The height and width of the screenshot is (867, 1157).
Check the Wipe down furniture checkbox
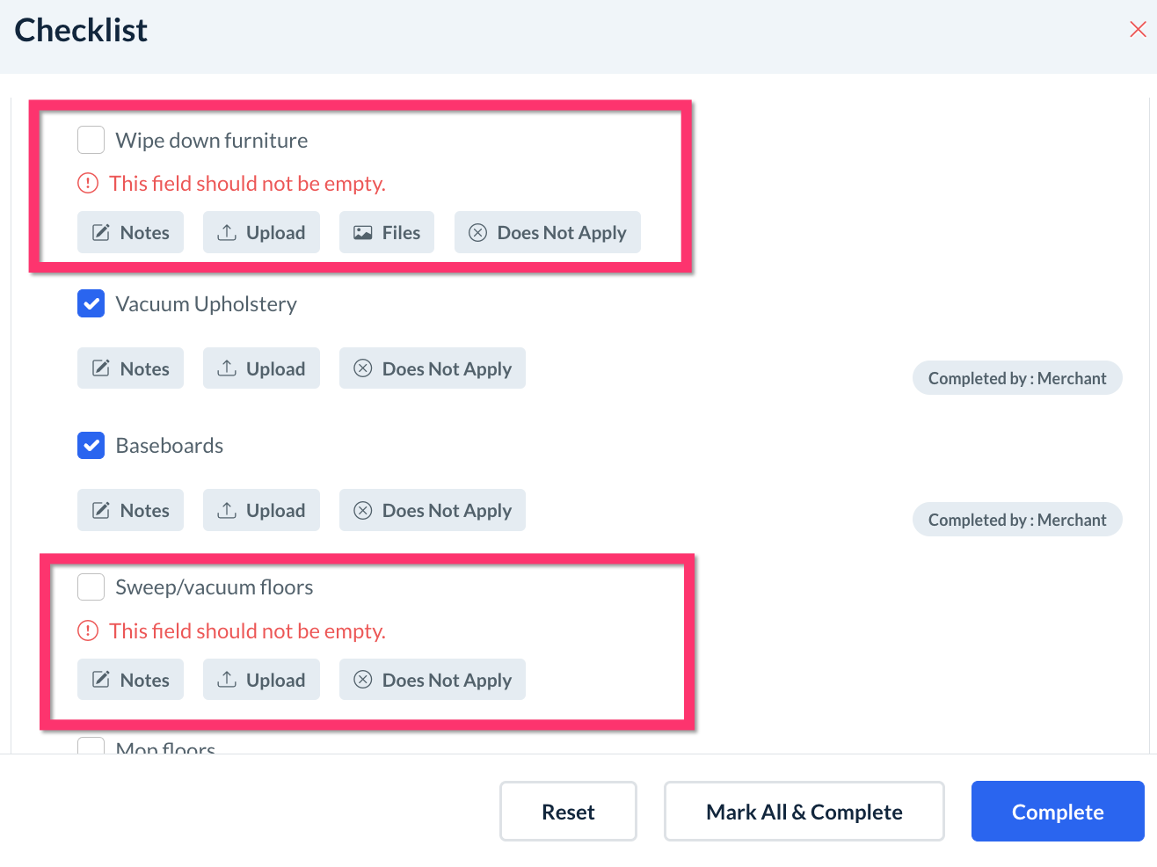tap(91, 140)
